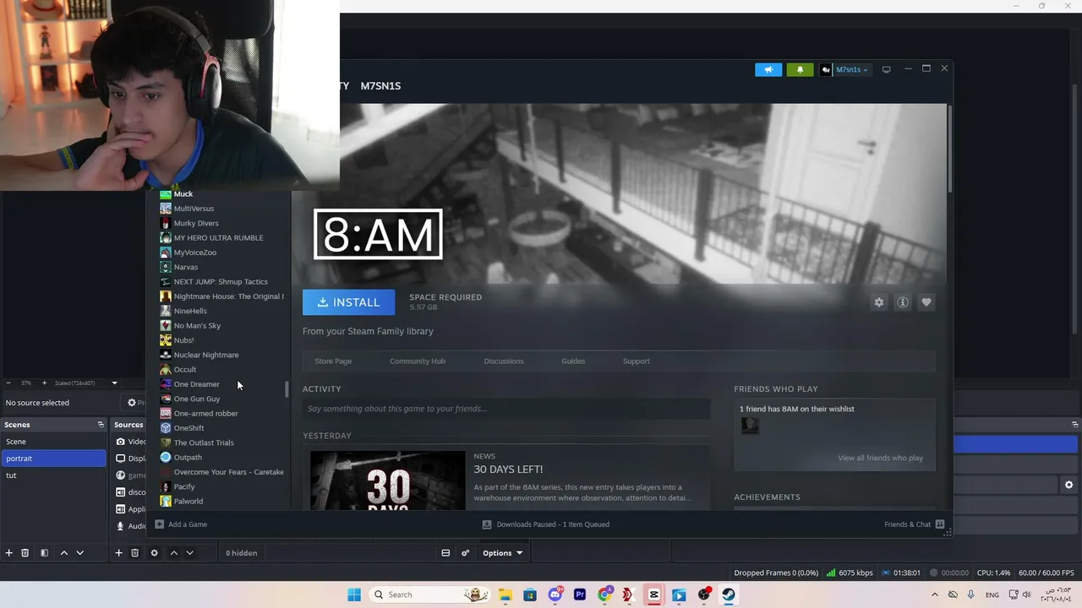The image size is (1082, 608).
Task: Open the Community Hub tab
Action: point(418,361)
